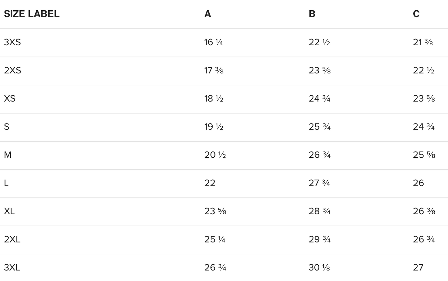
Task: Click the L size label
Action: click(x=6, y=183)
